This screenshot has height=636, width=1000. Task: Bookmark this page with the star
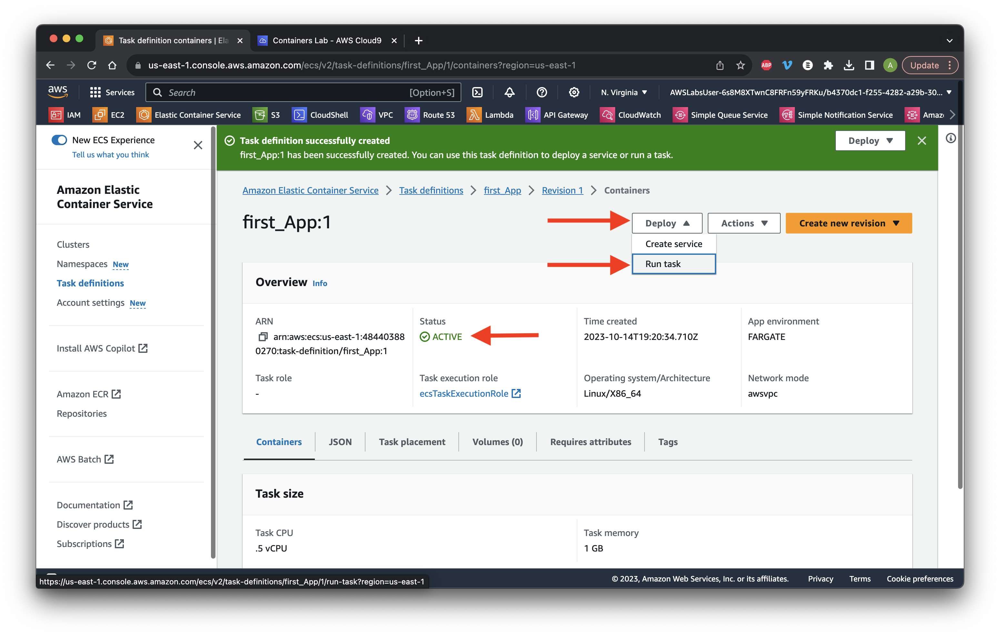(x=740, y=65)
